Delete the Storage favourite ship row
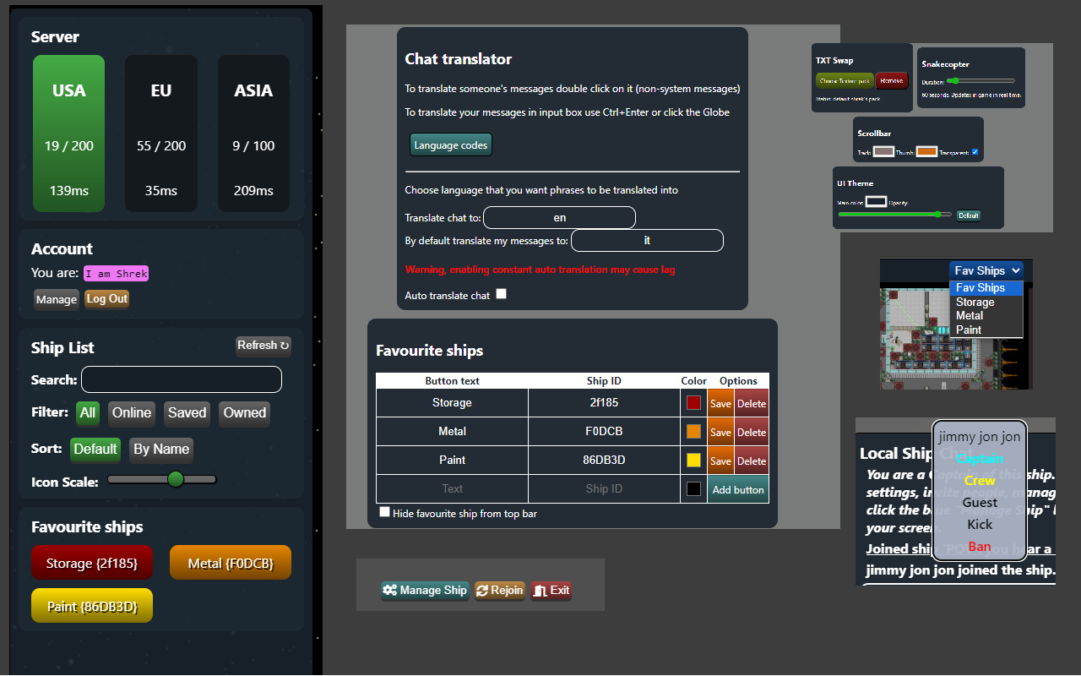This screenshot has height=676, width=1081. click(752, 403)
